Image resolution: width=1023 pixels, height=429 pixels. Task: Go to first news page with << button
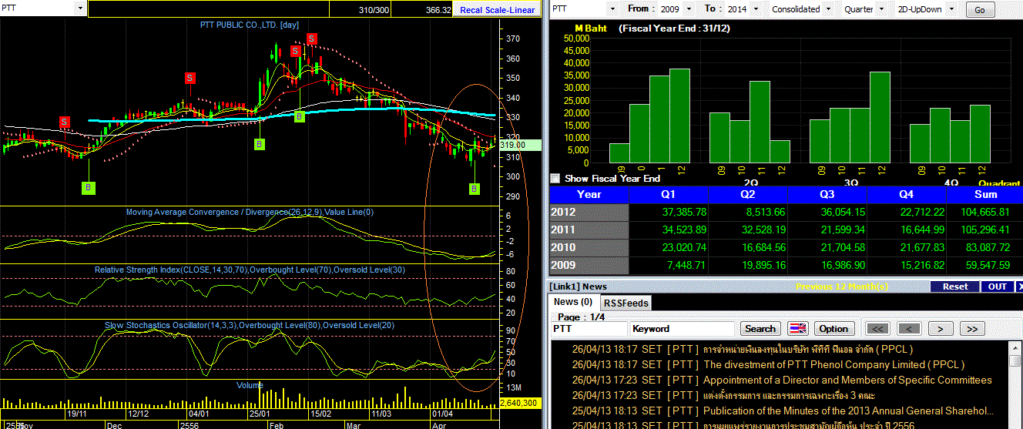tap(877, 329)
